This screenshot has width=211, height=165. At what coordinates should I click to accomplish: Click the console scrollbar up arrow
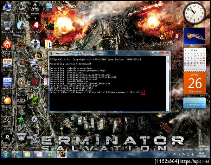167,58
